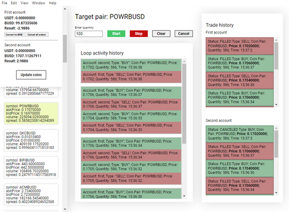Image resolution: width=289 pixels, height=212 pixels.
Task: Click the Cancel button next to Clear
Action: 184,34
